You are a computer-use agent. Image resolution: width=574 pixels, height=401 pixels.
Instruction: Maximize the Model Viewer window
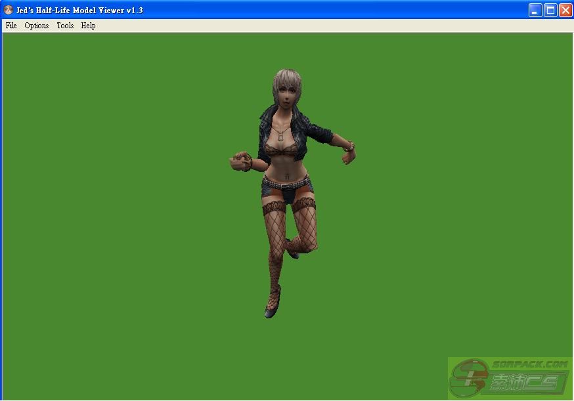550,10
